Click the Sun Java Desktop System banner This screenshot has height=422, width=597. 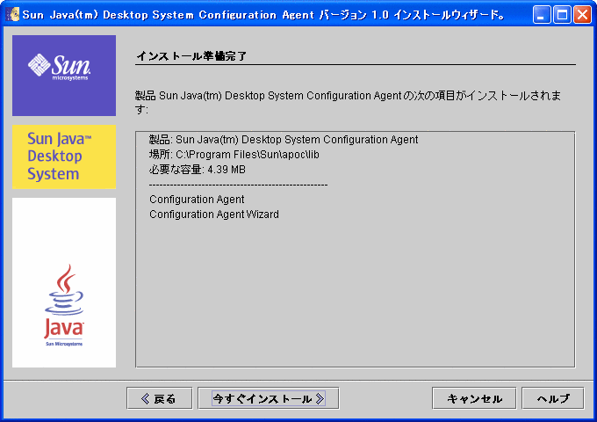click(64, 156)
